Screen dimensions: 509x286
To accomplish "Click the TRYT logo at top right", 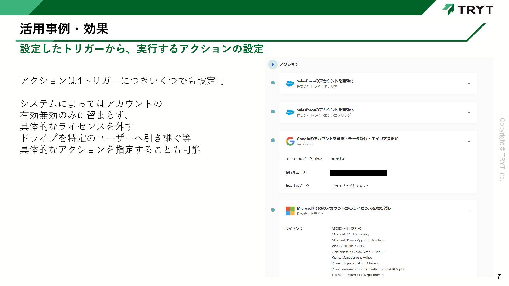I will [468, 9].
